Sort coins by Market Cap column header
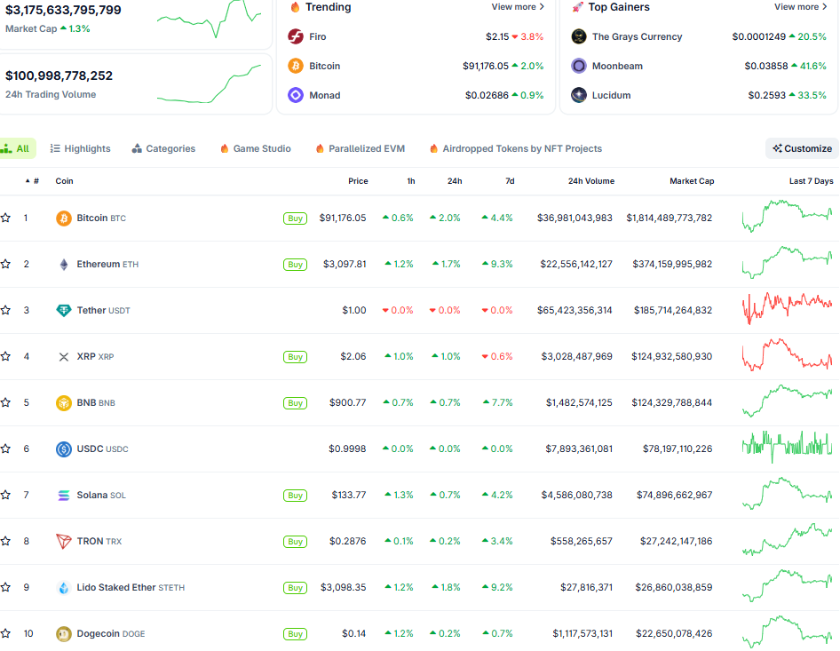 (691, 181)
